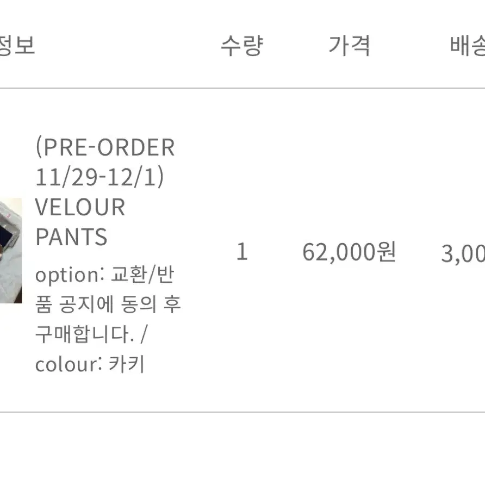Click the 3,00 shipping fee amount
Image resolution: width=485 pixels, height=485 pixels.
[463, 253]
